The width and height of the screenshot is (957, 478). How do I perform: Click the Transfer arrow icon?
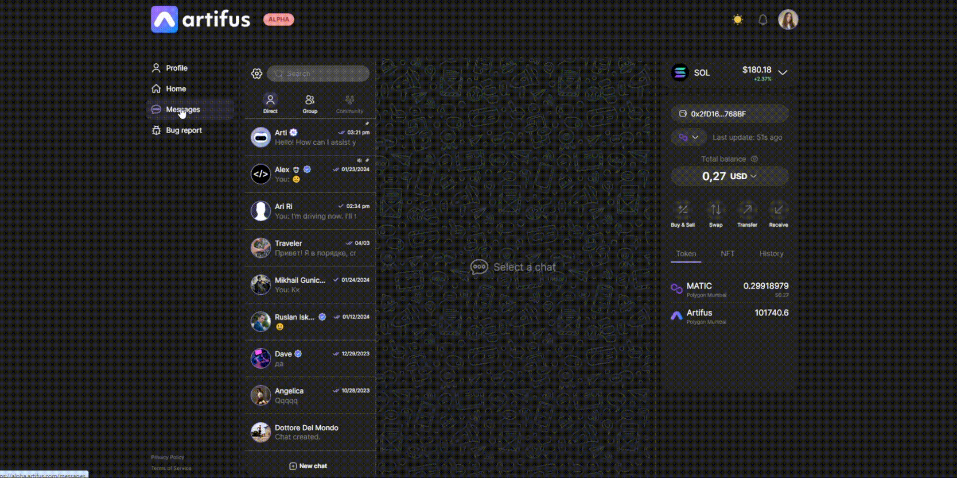click(x=747, y=209)
